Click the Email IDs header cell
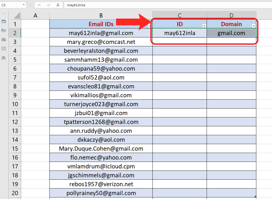 tap(101, 24)
